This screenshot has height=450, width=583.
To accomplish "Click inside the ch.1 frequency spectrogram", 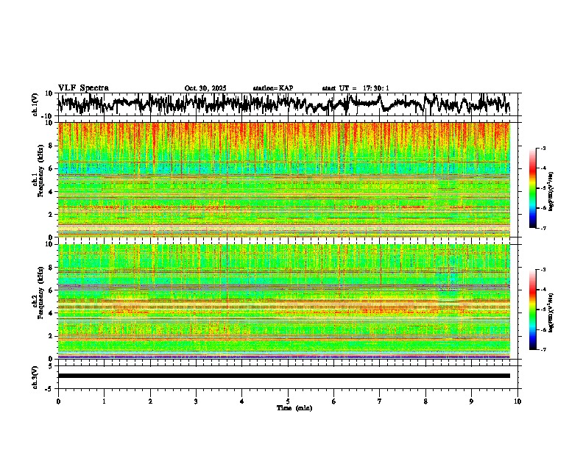I will point(283,179).
